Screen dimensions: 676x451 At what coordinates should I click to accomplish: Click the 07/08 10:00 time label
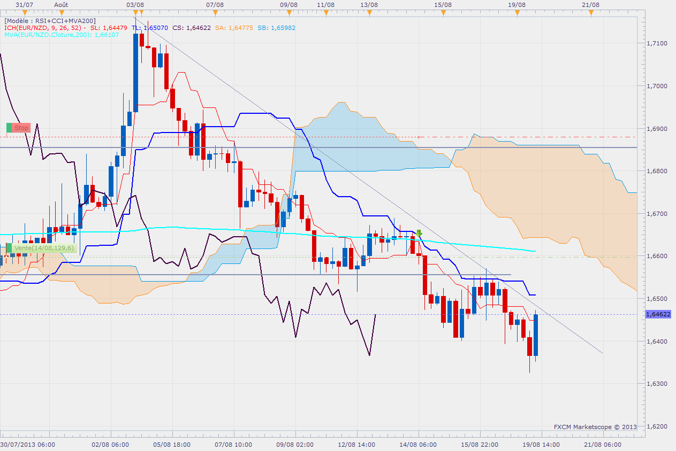233,445
